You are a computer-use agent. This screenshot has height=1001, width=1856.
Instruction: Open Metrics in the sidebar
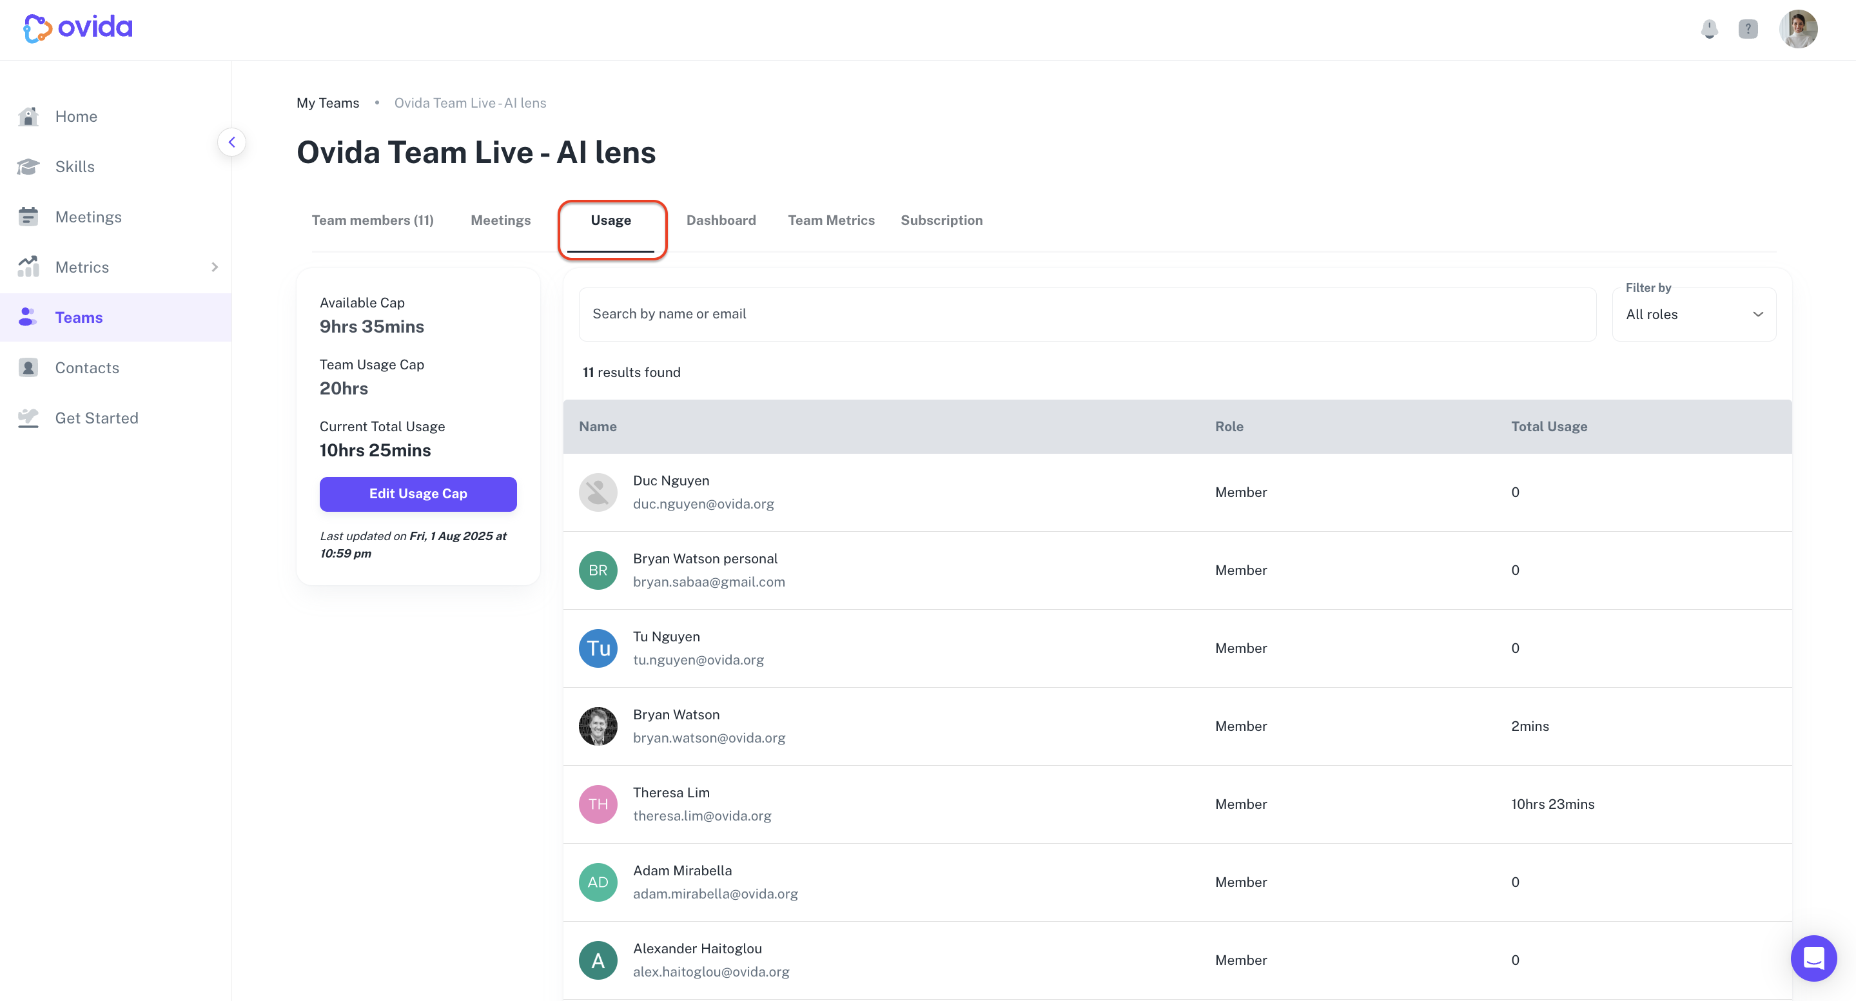click(x=115, y=267)
